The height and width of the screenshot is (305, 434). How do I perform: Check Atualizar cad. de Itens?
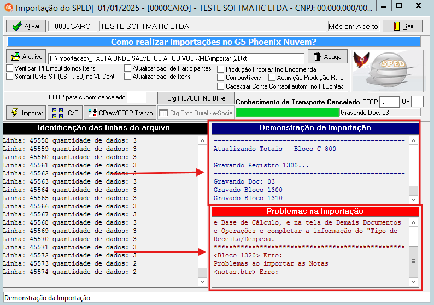tap(127, 77)
